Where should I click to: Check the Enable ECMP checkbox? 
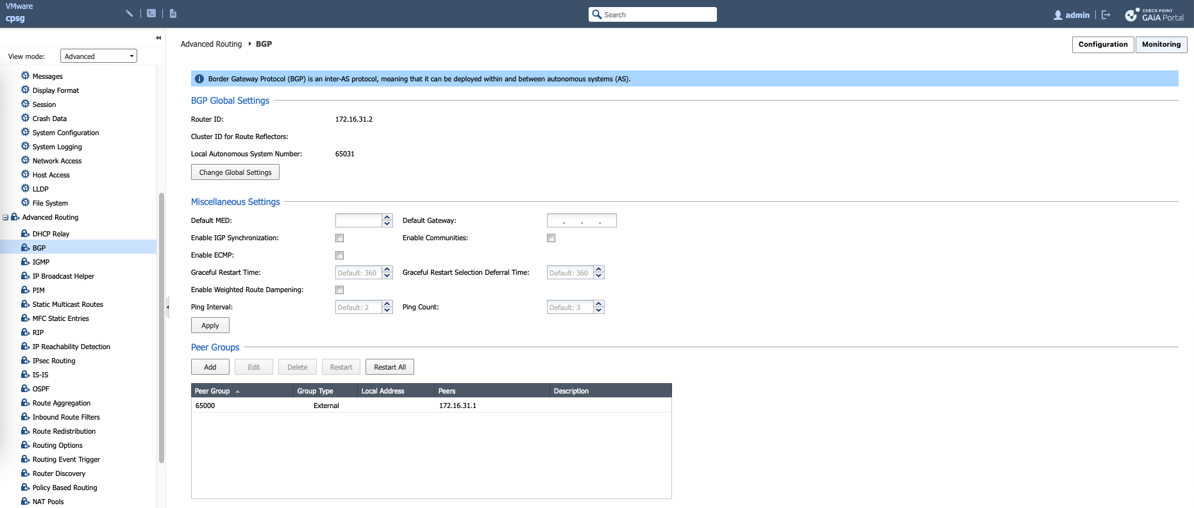tap(340, 256)
